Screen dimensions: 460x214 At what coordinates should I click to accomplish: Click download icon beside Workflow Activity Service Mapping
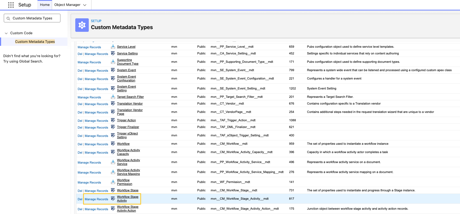[x=113, y=172]
